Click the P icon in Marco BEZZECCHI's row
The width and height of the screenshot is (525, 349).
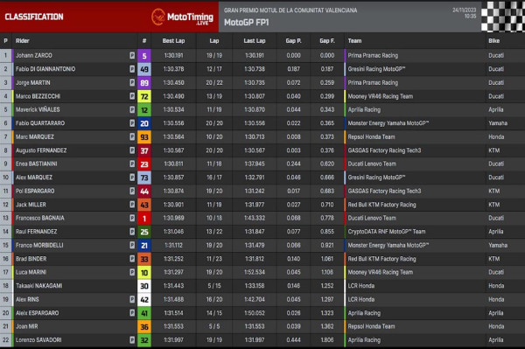click(132, 96)
